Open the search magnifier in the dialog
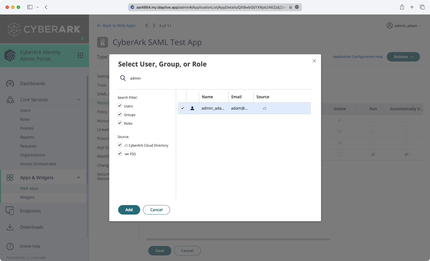430x261 pixels. (x=123, y=78)
